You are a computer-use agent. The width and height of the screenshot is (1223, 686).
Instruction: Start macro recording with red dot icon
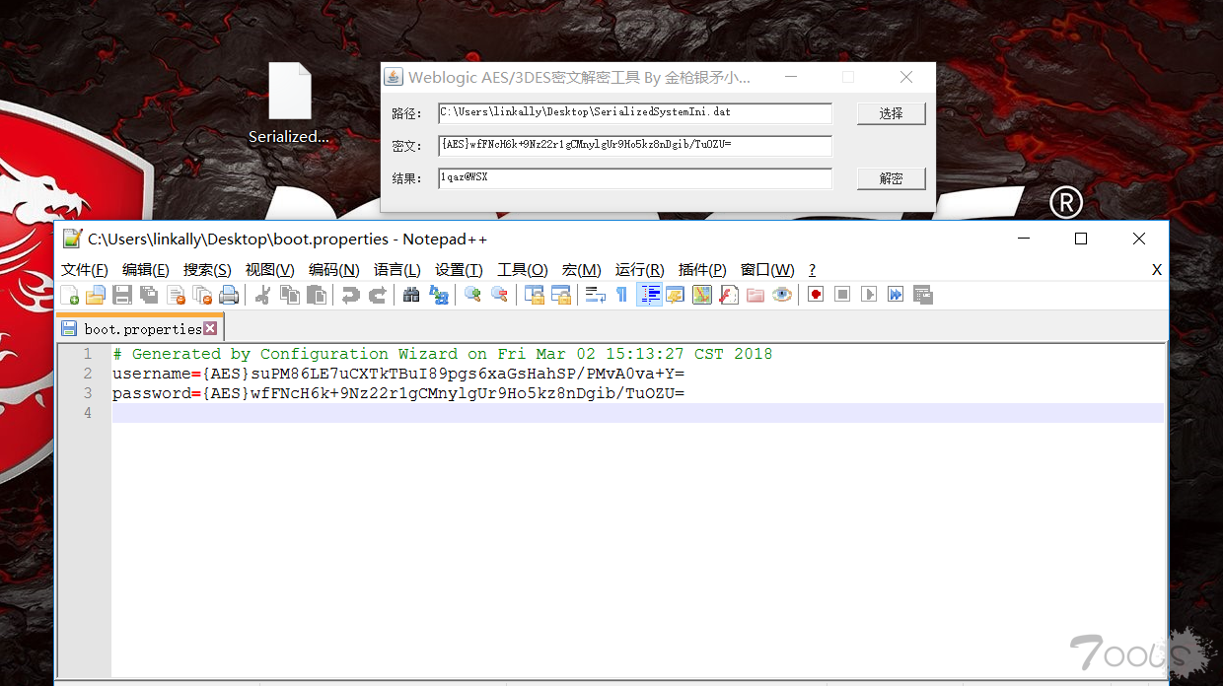(816, 295)
